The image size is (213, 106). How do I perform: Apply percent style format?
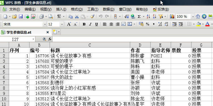pyautogui.click(x=147, y=24)
